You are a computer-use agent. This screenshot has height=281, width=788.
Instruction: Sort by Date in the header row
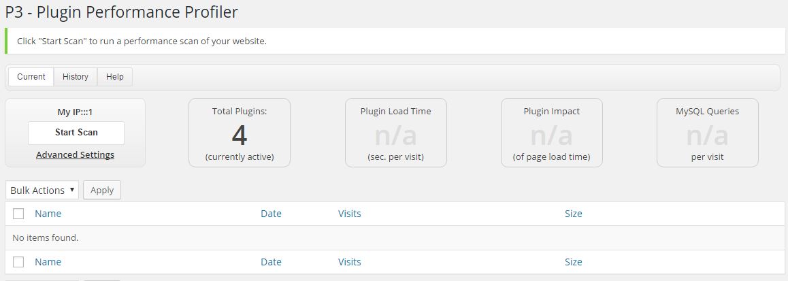(271, 214)
